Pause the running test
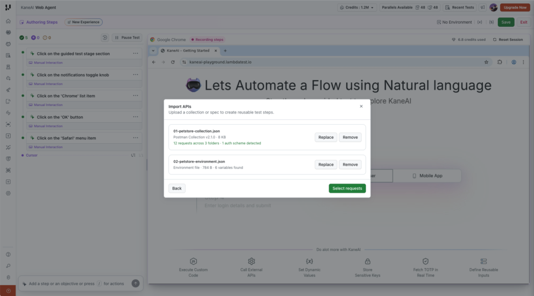534x296 pixels. [127, 38]
